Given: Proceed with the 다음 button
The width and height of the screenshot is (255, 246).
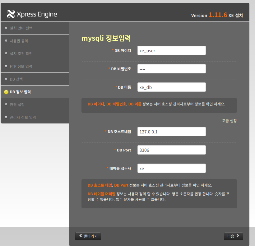Looking at the screenshot, I should tap(233, 236).
